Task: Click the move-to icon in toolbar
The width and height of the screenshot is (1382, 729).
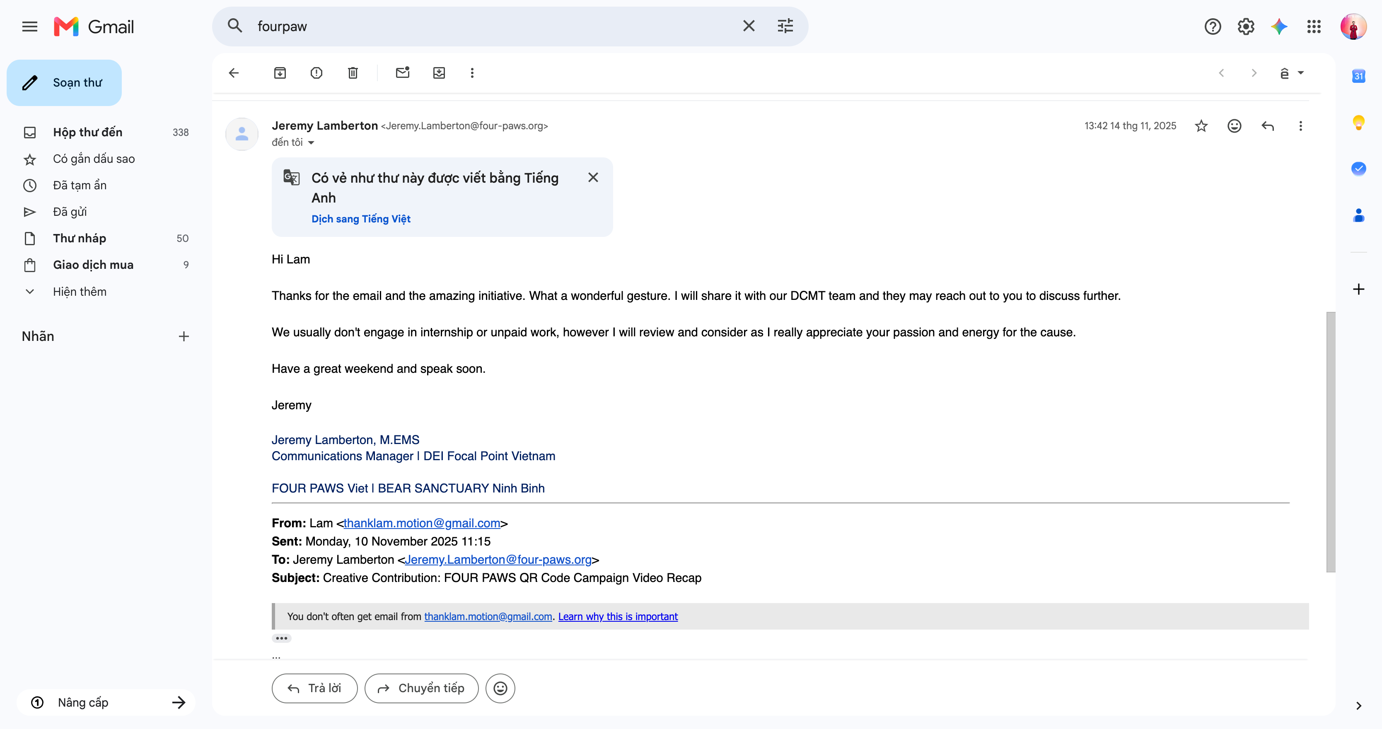Action: point(439,73)
